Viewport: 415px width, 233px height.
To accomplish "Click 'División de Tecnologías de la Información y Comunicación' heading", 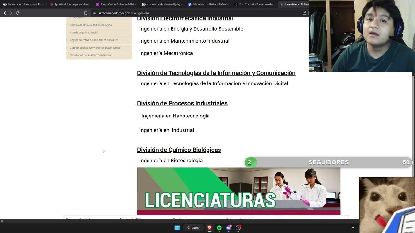I will point(216,73).
